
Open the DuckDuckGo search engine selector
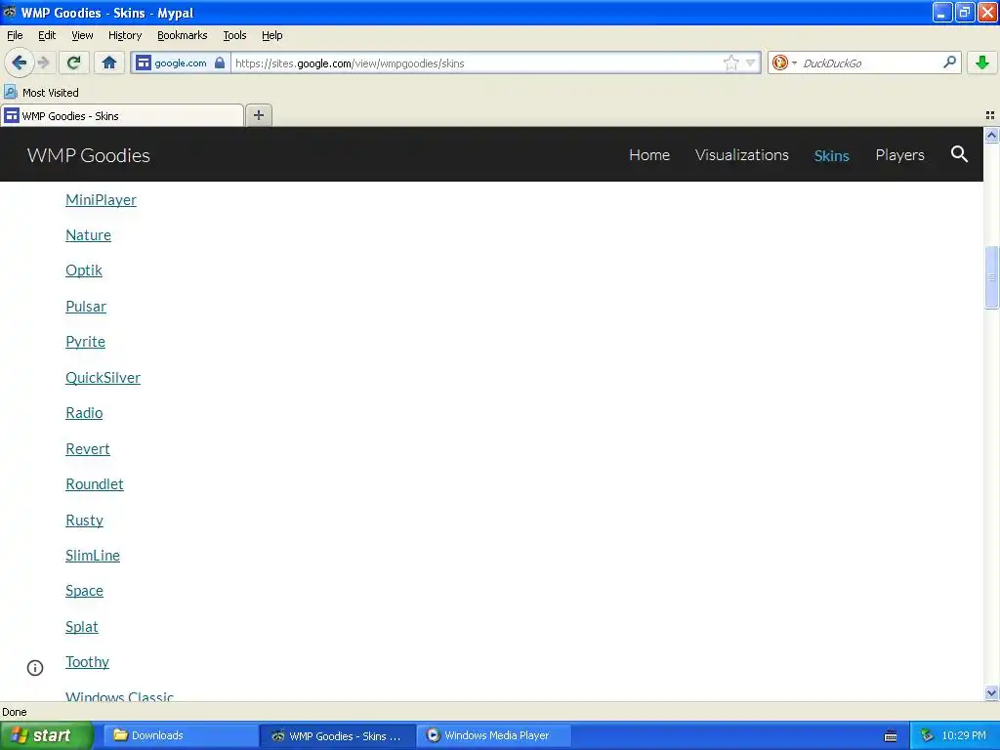784,62
